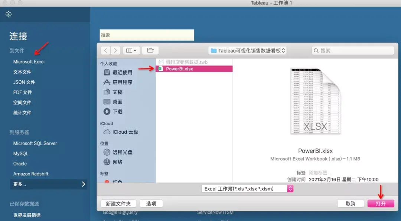Select the PowerBI.xlsx file row
This screenshot has width=401, height=221.
tap(194, 69)
